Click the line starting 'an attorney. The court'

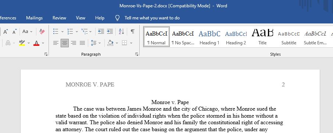(162, 129)
